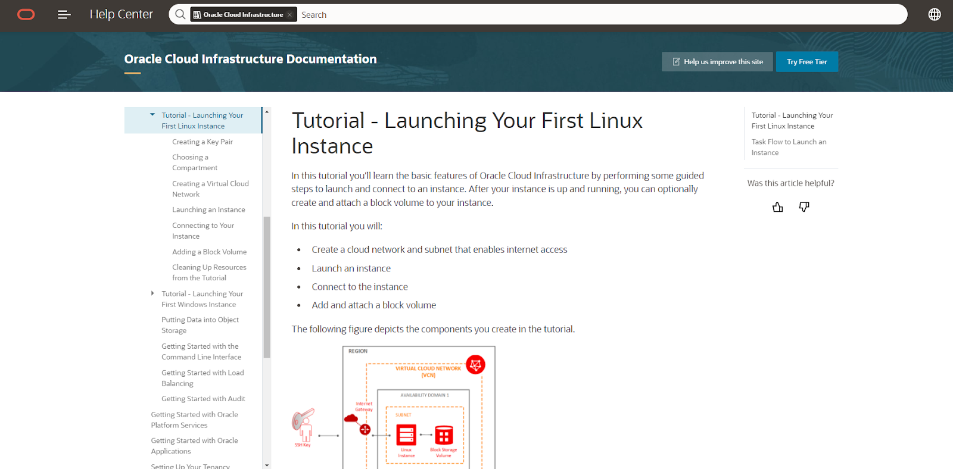Open the language globe selector

935,14
